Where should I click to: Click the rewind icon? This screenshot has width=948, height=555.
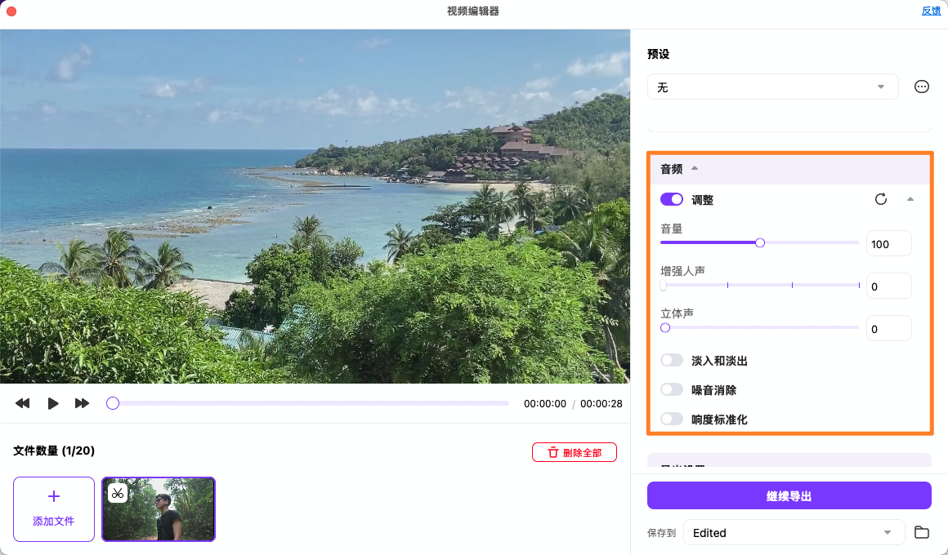point(22,402)
